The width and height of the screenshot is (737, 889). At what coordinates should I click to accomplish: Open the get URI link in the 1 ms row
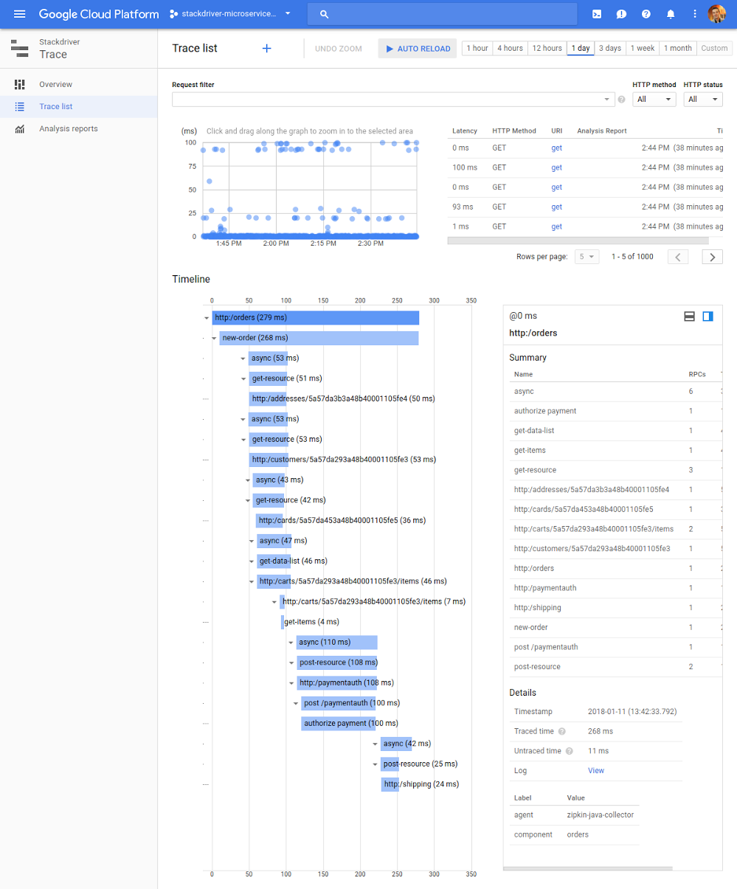coord(557,227)
